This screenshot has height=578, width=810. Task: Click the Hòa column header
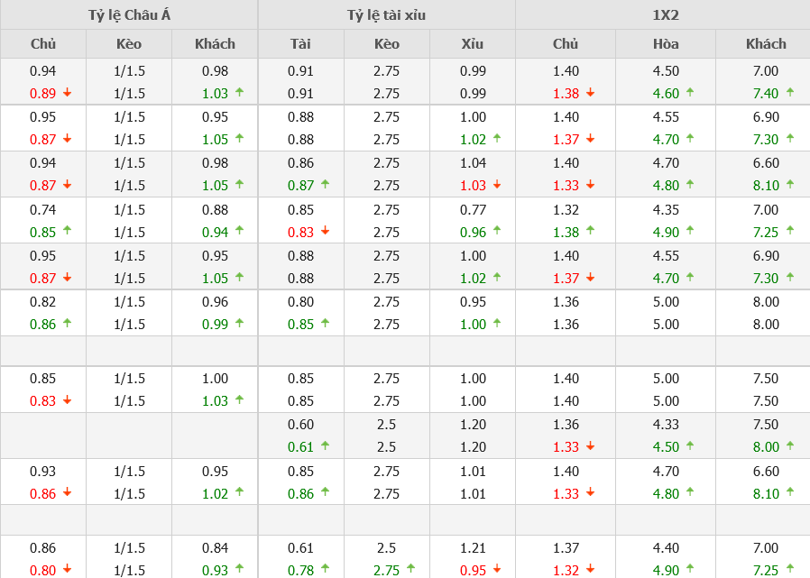pos(666,43)
